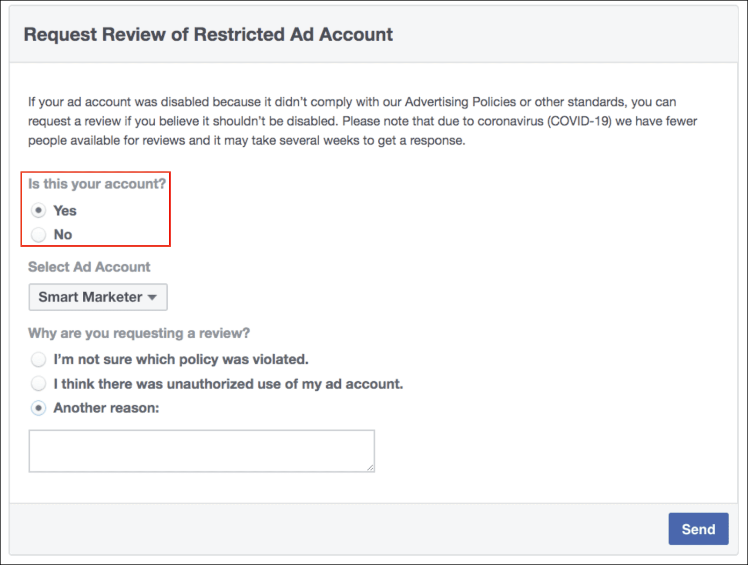The width and height of the screenshot is (748, 565).
Task: Click the "Select Ad Account" field label
Action: coord(89,267)
